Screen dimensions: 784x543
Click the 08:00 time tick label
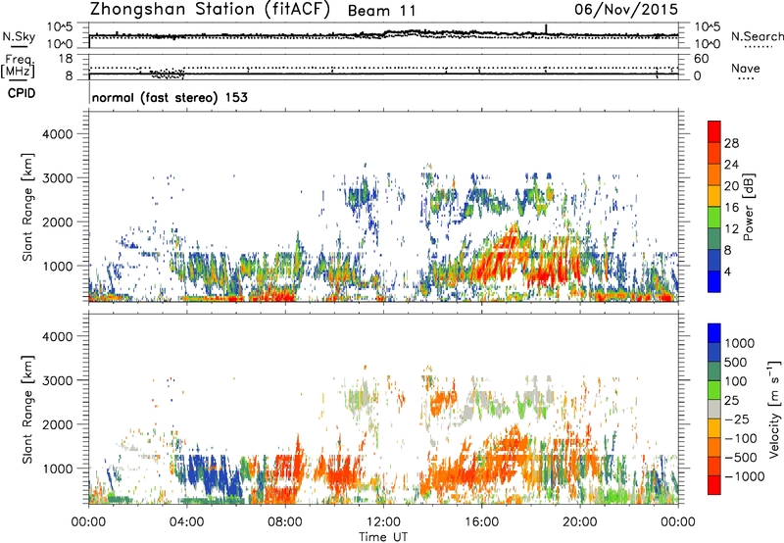[285, 522]
